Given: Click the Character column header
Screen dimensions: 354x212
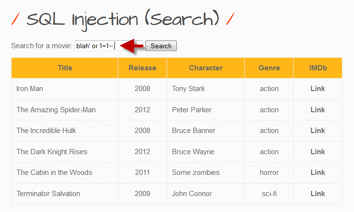Looking at the screenshot, I should (206, 68).
